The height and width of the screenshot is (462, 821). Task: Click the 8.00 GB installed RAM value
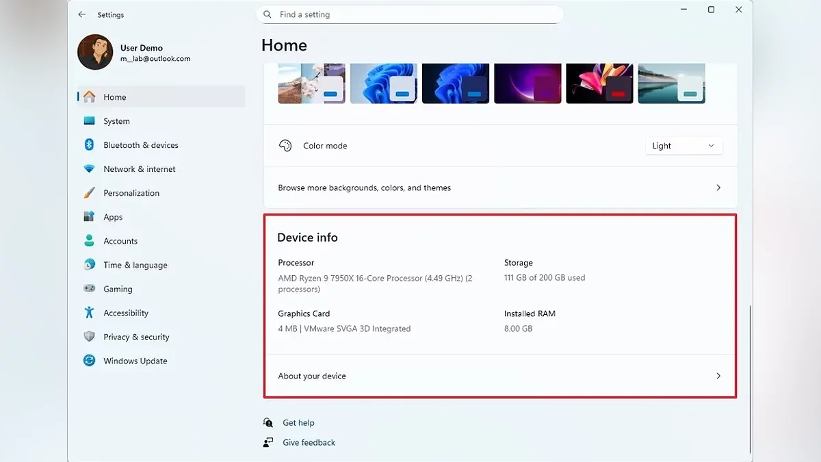[518, 329]
